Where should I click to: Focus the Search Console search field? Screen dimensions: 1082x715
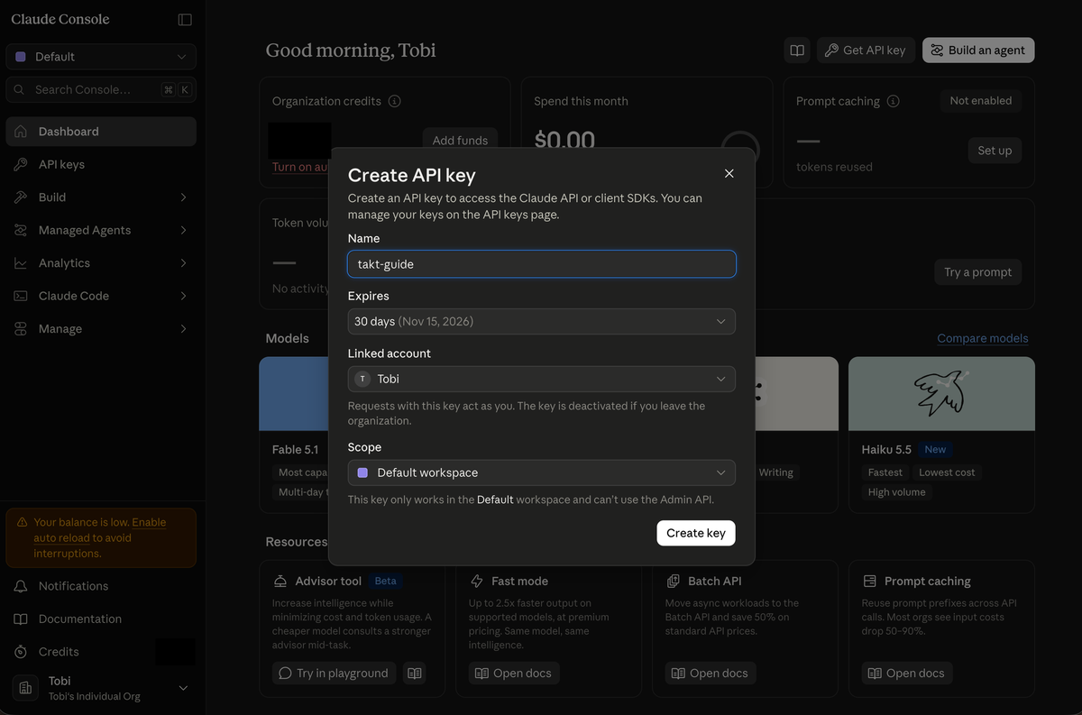click(x=101, y=89)
